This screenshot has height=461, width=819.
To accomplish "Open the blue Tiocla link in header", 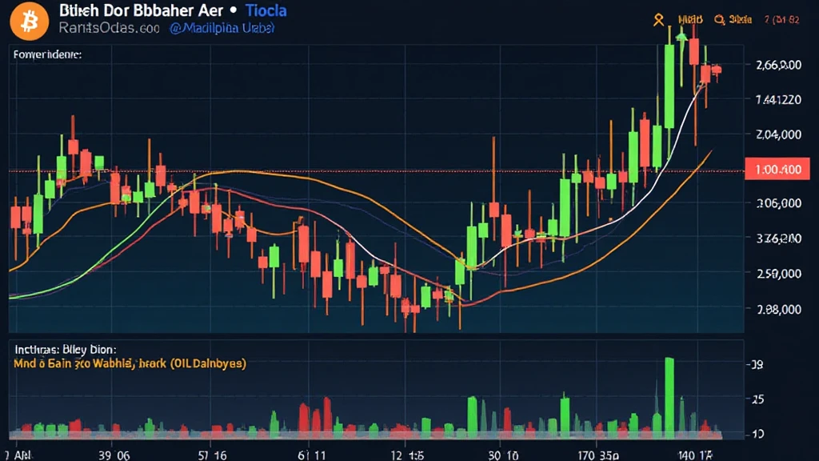I will tap(266, 10).
